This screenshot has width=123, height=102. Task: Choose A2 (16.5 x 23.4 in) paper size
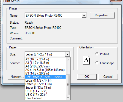click(45, 59)
